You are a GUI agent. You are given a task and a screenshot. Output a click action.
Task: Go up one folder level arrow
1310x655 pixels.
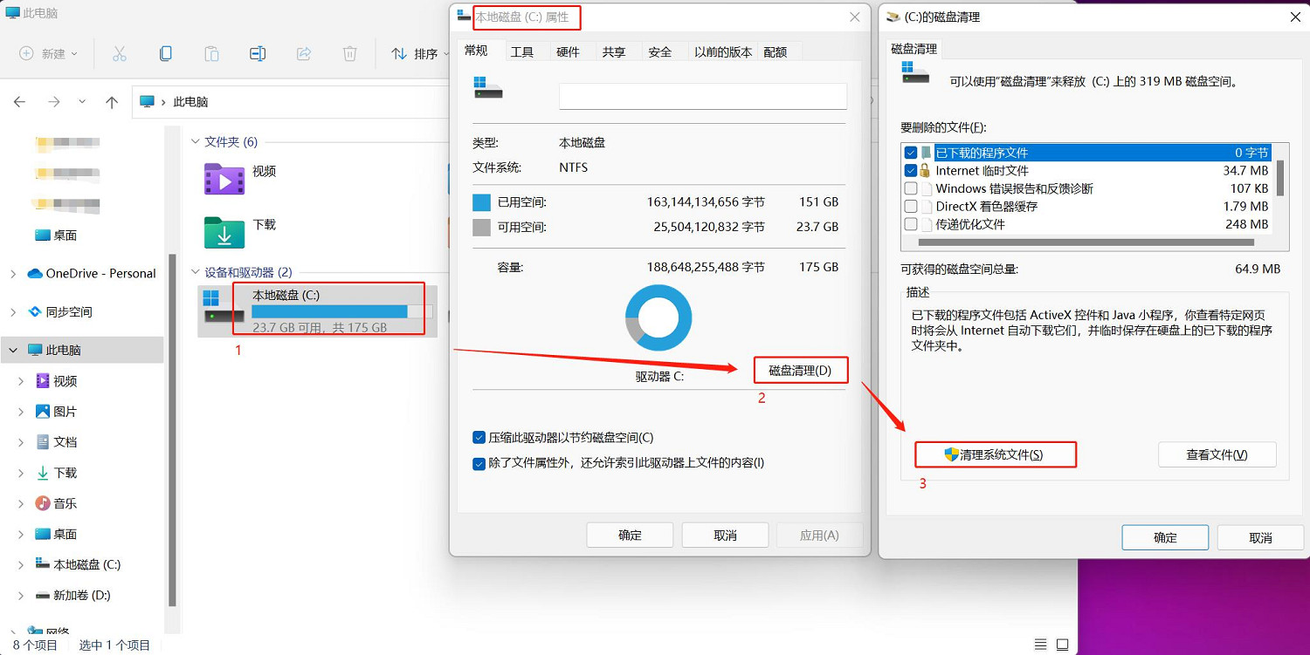(x=112, y=102)
